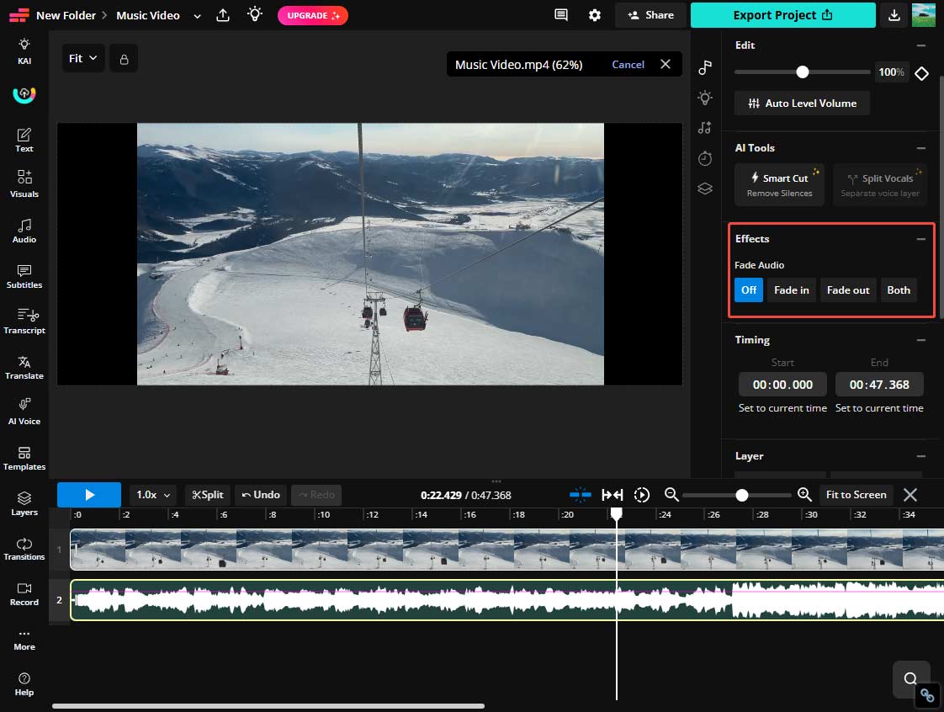
Task: Click Split Vocals button
Action: click(879, 184)
